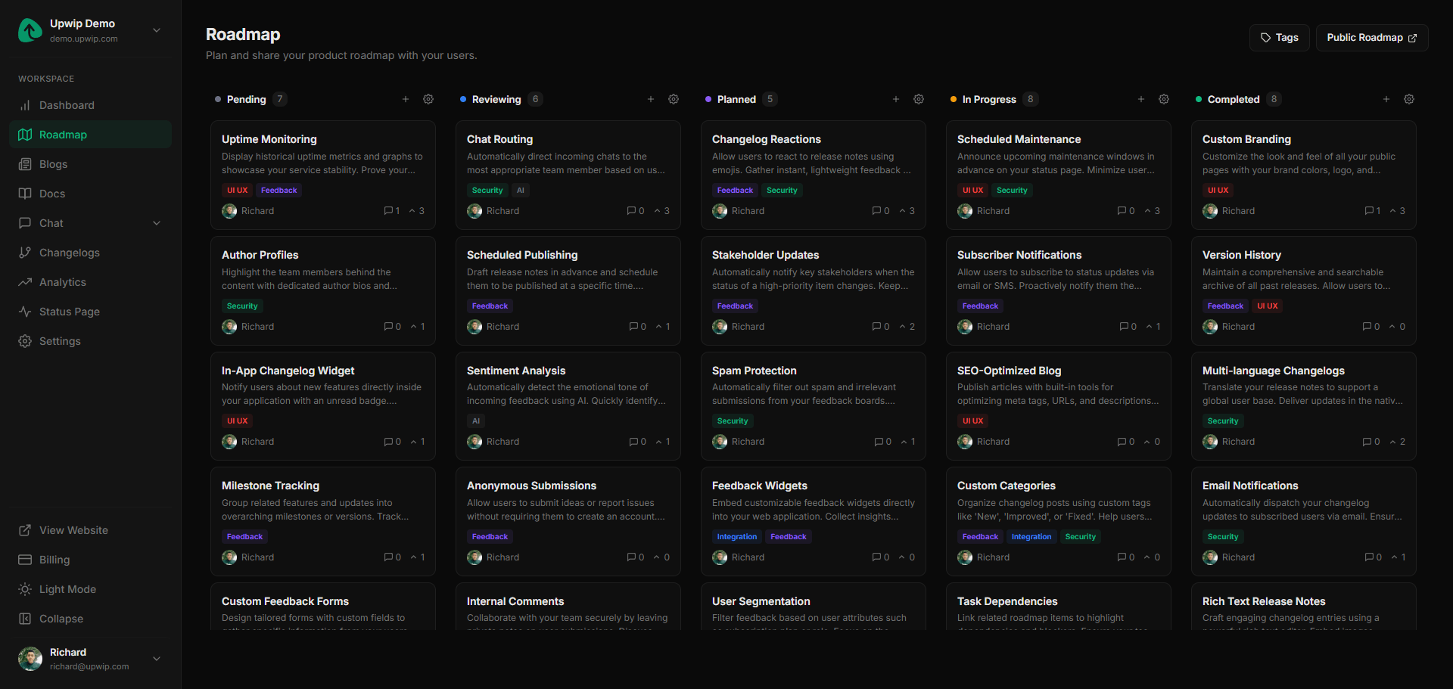Upvote the Uptime Monitoring card

[x=417, y=211]
